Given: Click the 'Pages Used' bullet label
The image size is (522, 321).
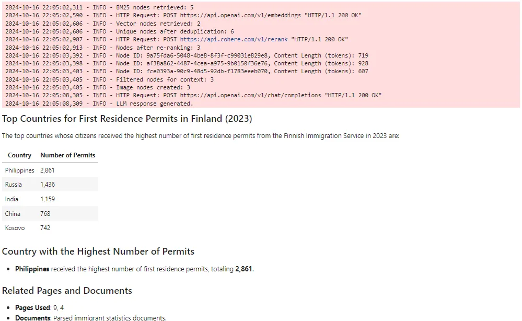Looking at the screenshot, I should 32,308.
